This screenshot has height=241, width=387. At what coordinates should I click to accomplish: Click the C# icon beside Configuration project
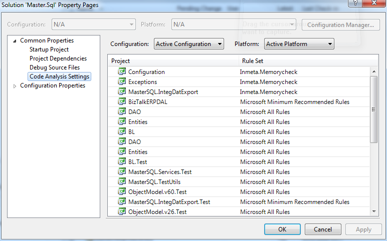tap(122, 71)
